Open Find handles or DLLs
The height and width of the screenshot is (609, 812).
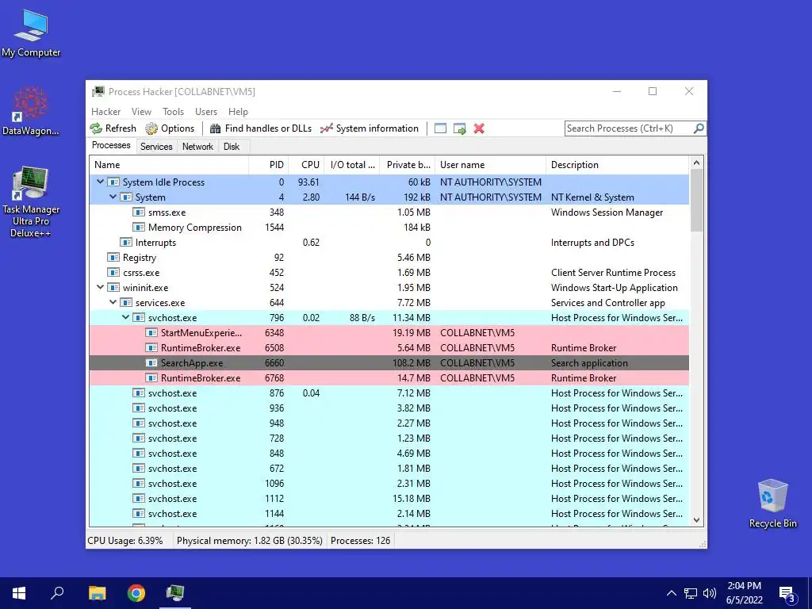(260, 128)
